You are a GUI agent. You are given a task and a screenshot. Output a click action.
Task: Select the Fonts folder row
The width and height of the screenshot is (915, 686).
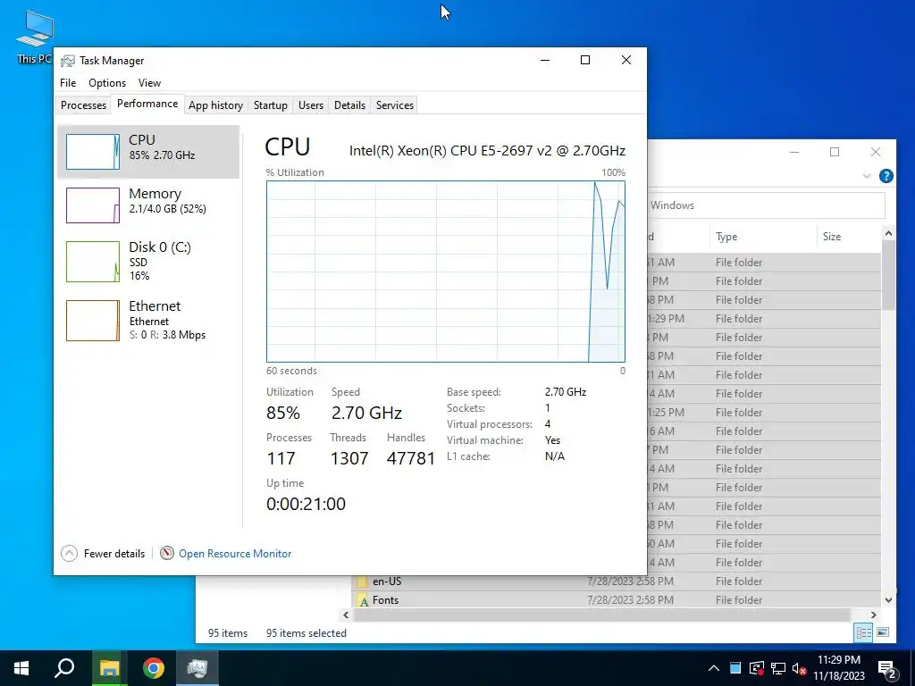(616, 599)
